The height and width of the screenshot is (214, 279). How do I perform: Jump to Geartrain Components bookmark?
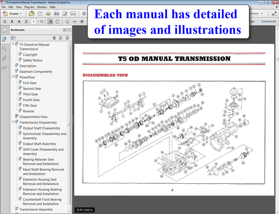coord(35,72)
